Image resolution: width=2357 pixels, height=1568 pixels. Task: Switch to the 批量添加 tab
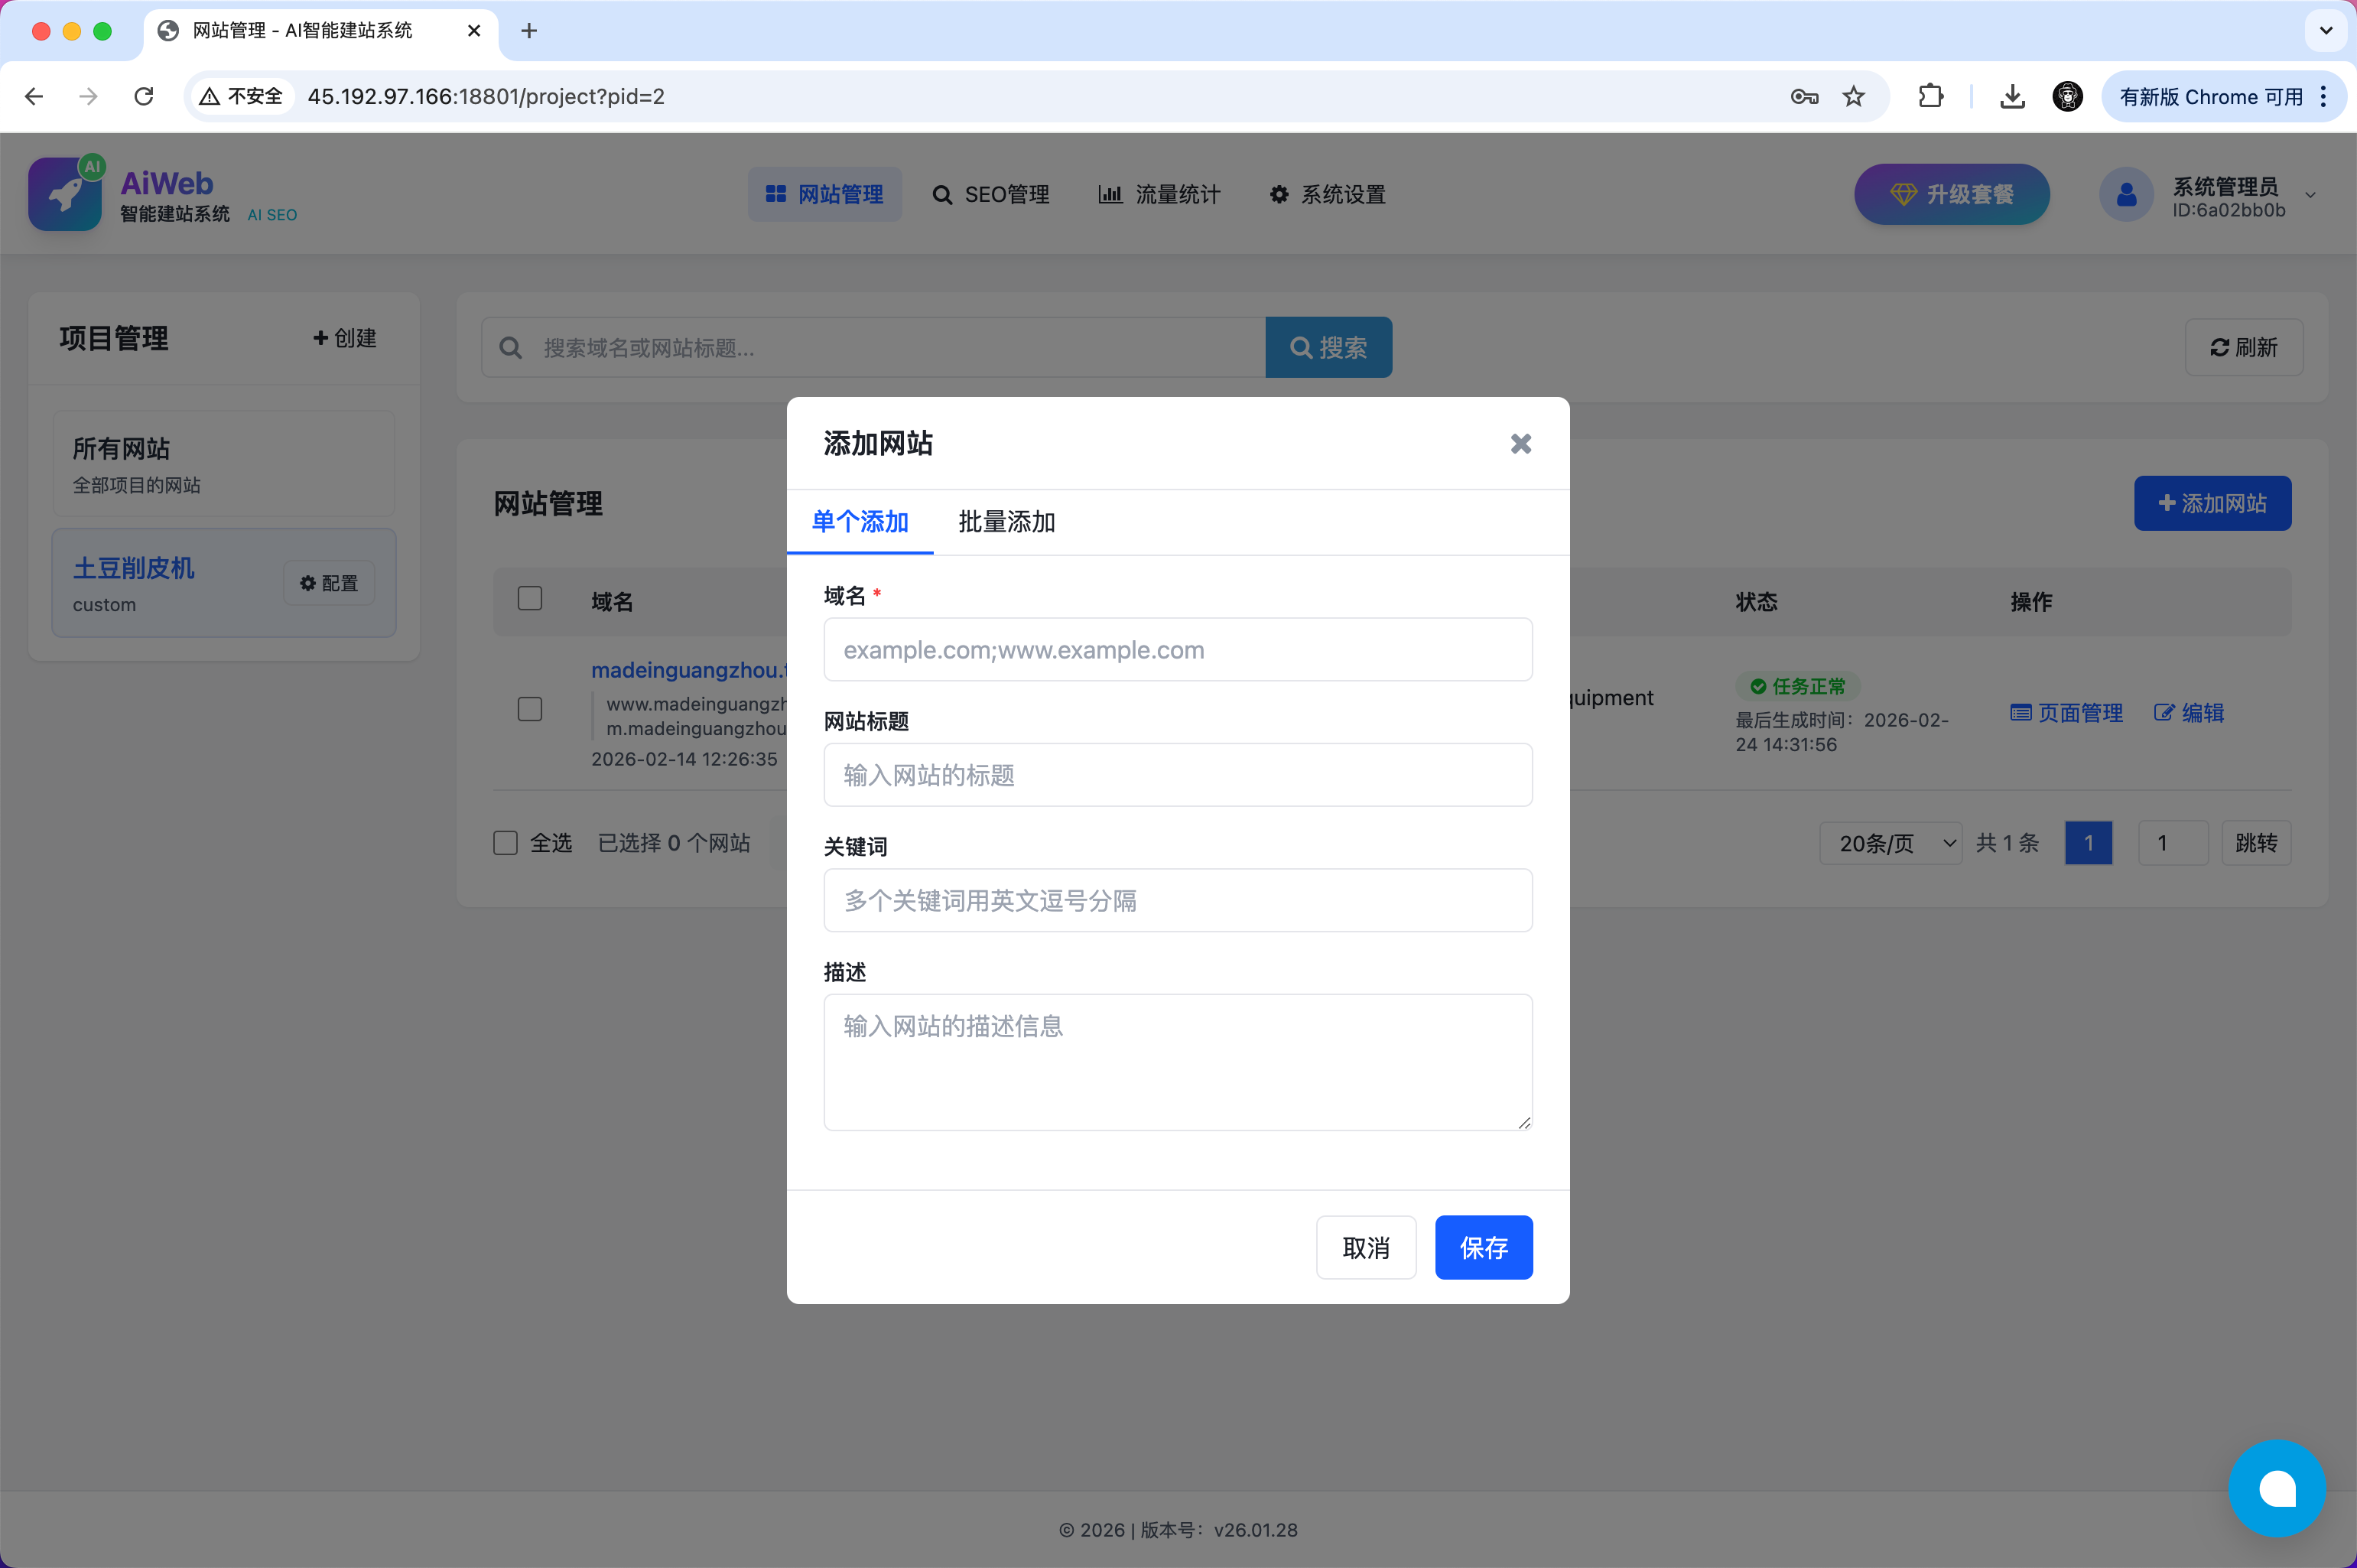[x=1006, y=522]
